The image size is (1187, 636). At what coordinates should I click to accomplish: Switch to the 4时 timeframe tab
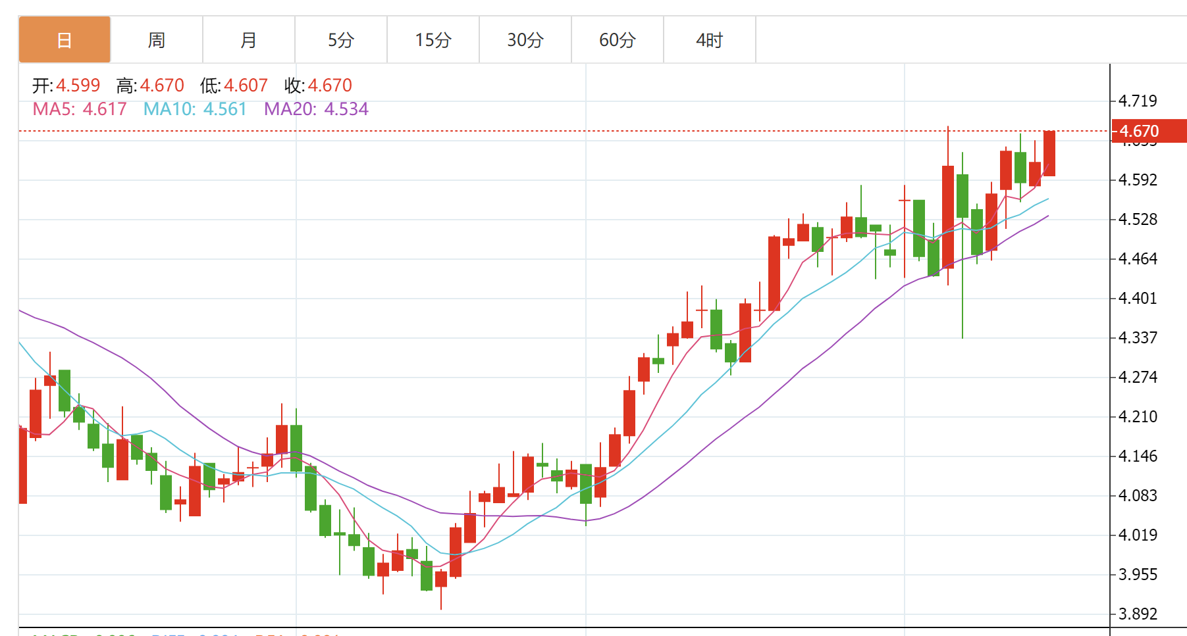[x=710, y=40]
